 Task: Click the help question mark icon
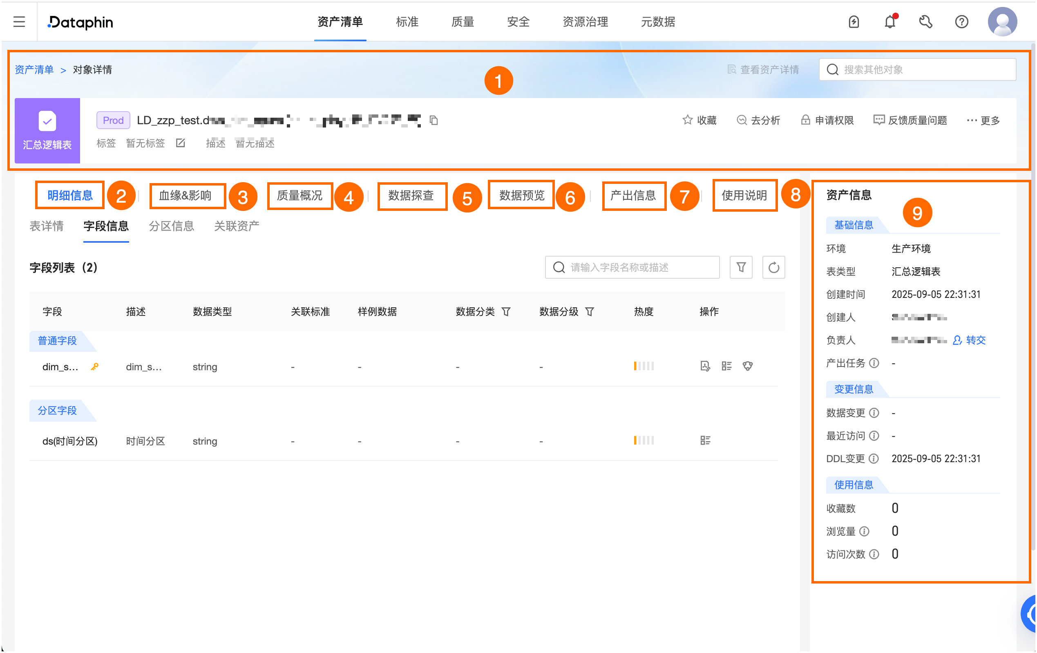coord(961,22)
